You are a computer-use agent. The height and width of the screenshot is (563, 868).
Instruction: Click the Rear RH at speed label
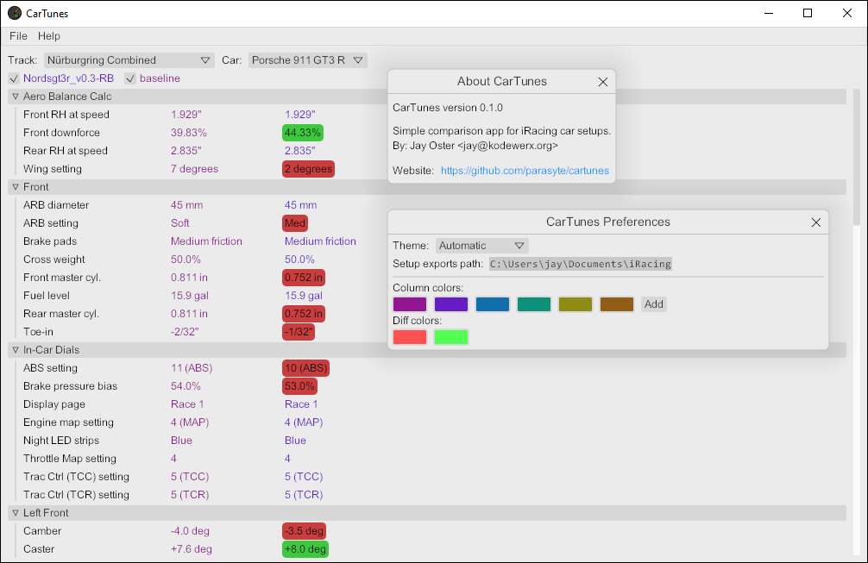pyautogui.click(x=66, y=151)
